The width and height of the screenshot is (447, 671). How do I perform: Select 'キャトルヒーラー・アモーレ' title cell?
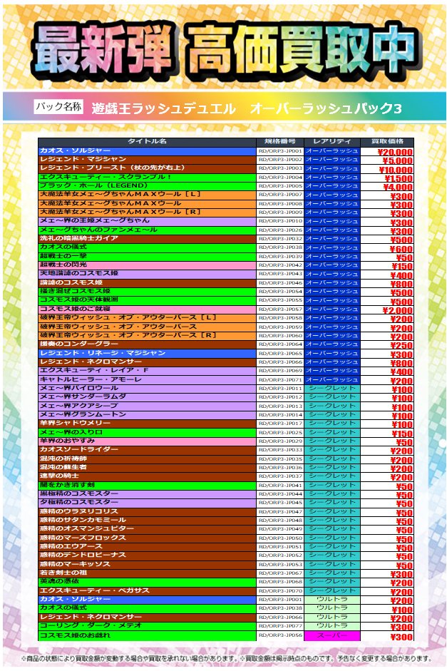pyautogui.click(x=147, y=380)
